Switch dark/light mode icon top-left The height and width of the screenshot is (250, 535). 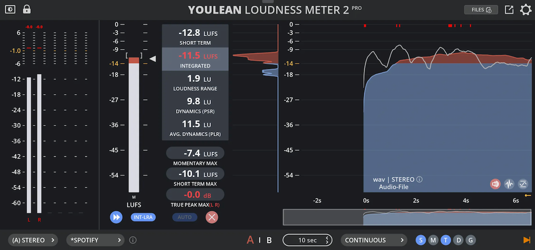[10, 9]
